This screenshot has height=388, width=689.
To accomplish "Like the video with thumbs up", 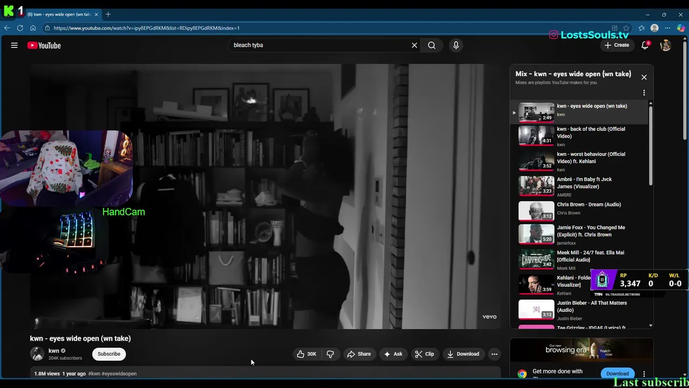I will point(306,354).
